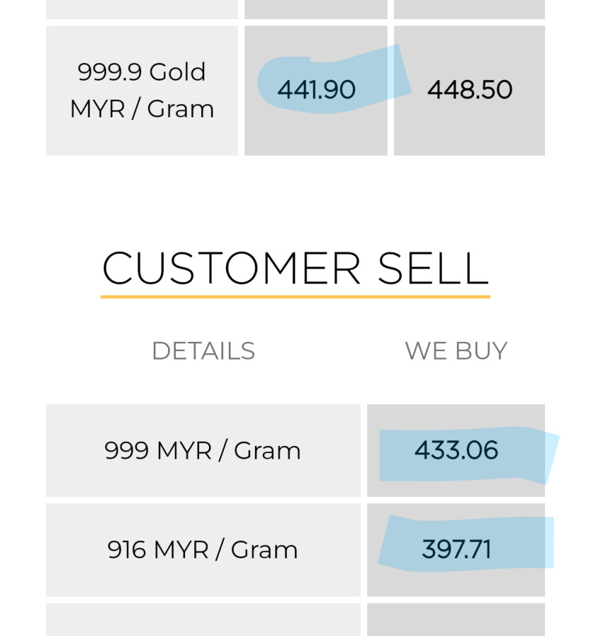The height and width of the screenshot is (636, 591).
Task: Click the highlighted 433.06 buy price
Action: point(456,450)
